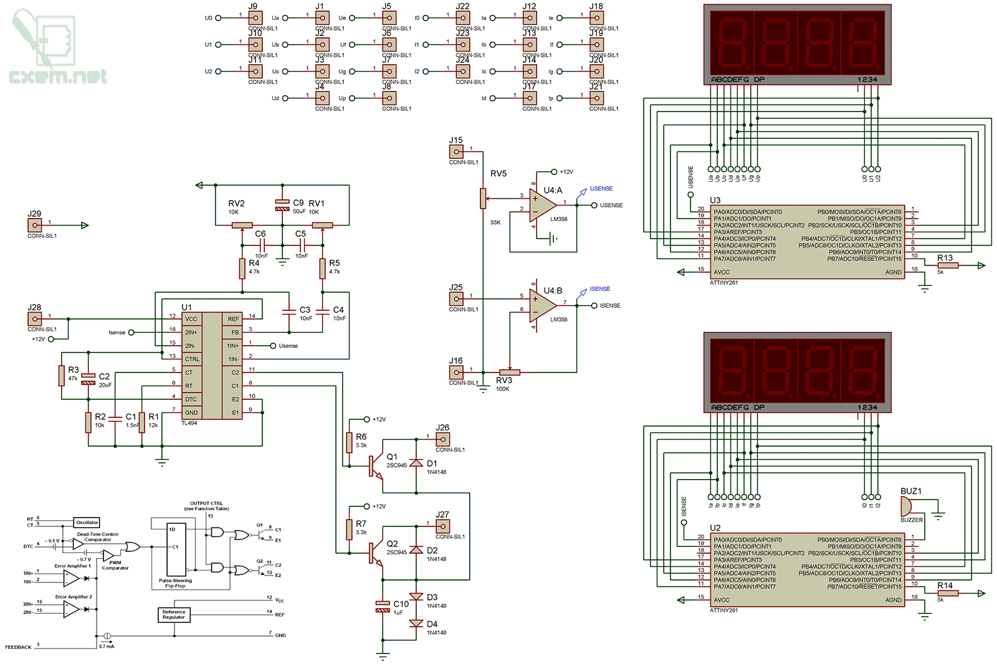The image size is (997, 664).
Task: Select connector J27 near Q2
Action: coord(442,526)
